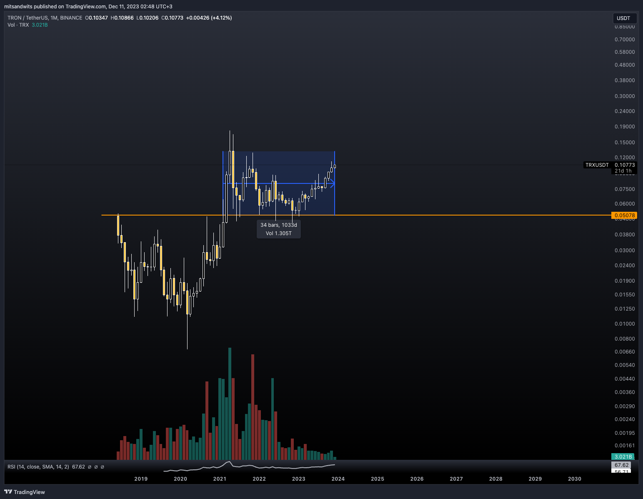Click the 2021 time axis label
This screenshot has height=499, width=643.
(x=220, y=479)
